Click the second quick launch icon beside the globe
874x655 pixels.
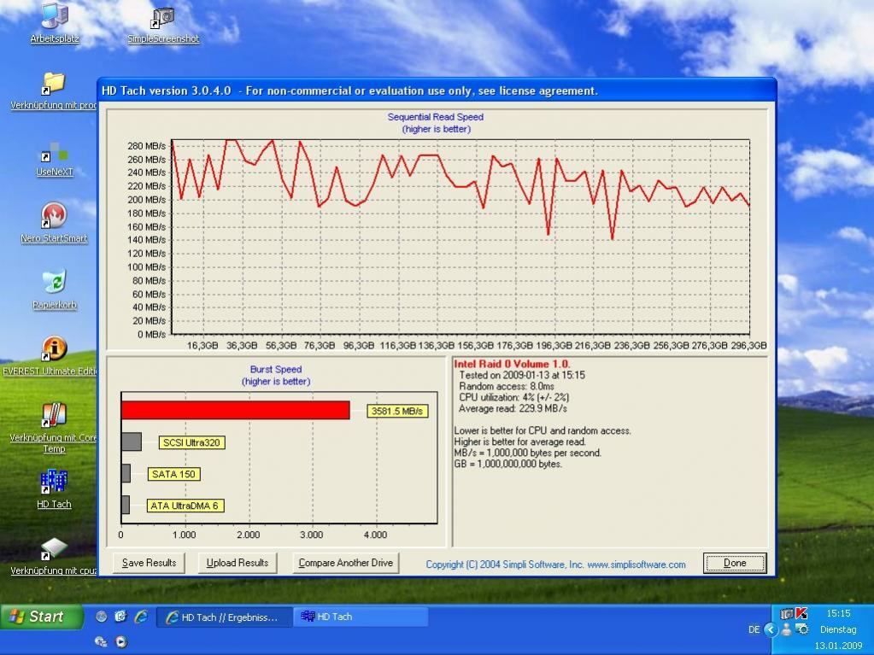click(120, 616)
